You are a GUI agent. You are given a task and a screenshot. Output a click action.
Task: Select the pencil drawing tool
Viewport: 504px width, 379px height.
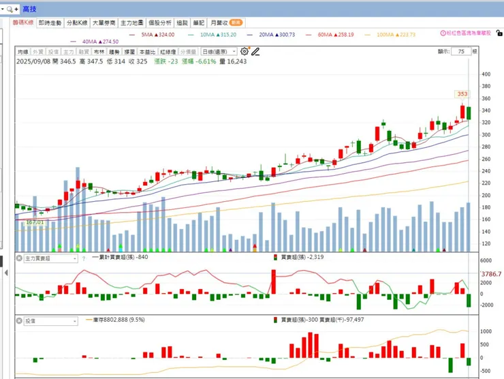[255, 52]
